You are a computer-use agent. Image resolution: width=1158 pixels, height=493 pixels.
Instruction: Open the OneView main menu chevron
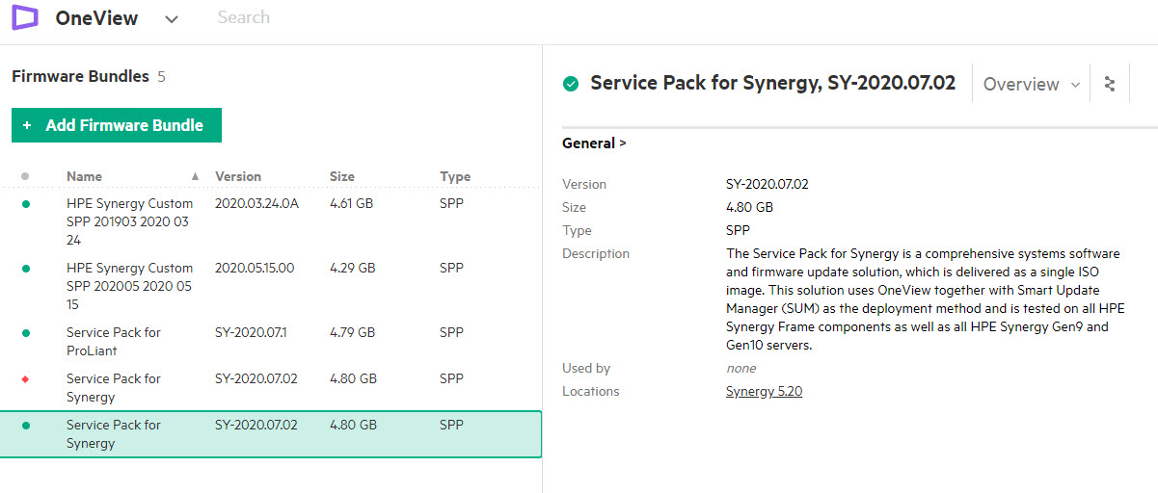pos(172,19)
